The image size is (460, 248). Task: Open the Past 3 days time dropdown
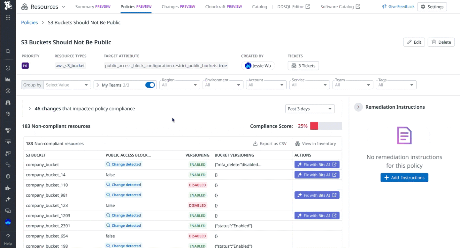(310, 109)
